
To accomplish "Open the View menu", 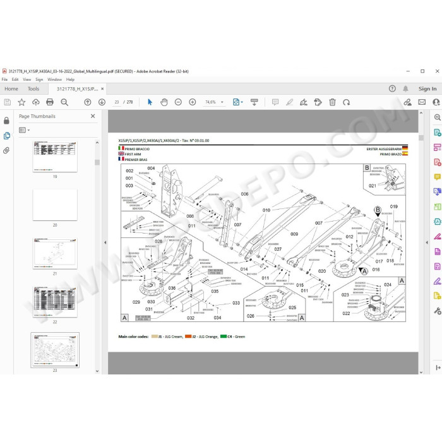I will pos(27,80).
